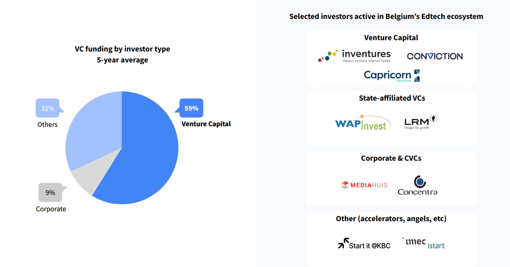Select the LRM Oxygen for growth logo
The width and height of the screenshot is (510, 267).
coord(420,122)
